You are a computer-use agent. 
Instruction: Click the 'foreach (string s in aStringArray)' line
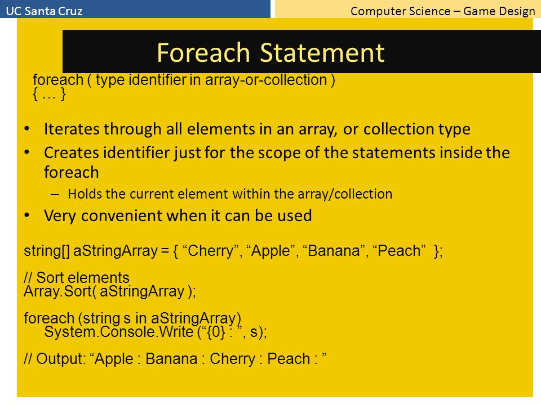click(x=132, y=318)
